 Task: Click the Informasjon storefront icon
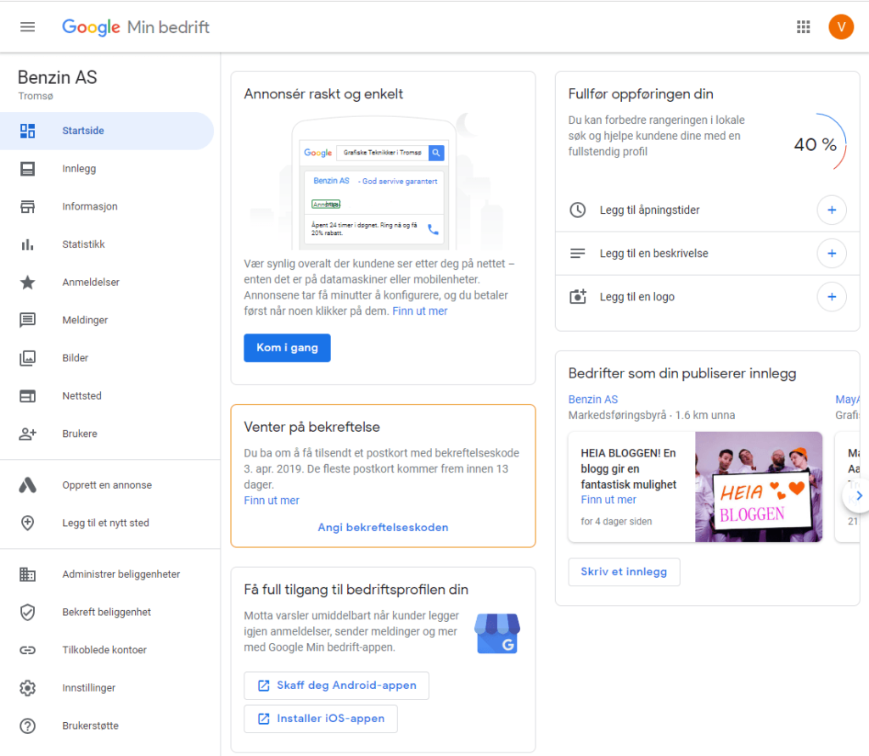[x=27, y=207]
